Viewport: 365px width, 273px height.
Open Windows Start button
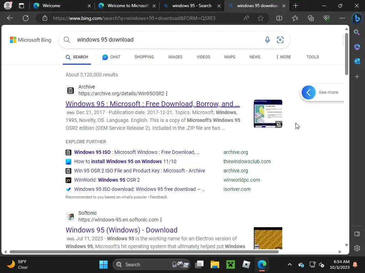[103, 264]
